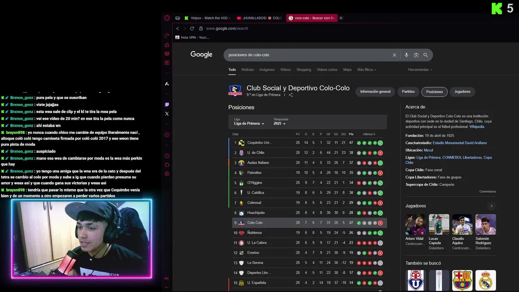
Task: Open the Información general button
Action: click(x=375, y=92)
